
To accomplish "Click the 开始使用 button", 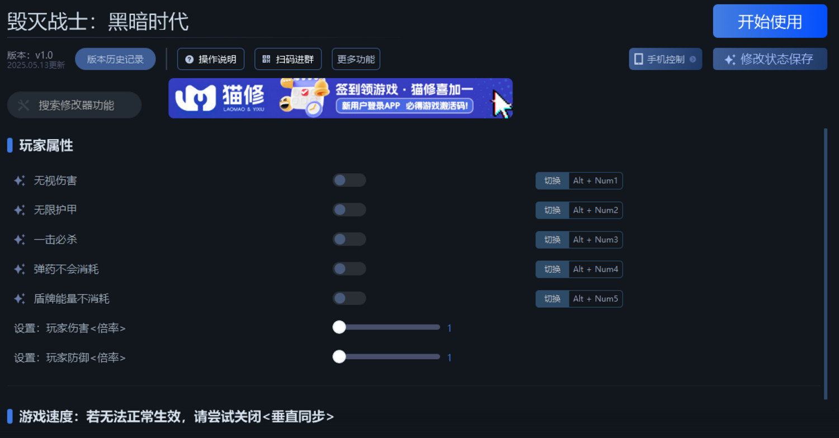I will tap(770, 21).
